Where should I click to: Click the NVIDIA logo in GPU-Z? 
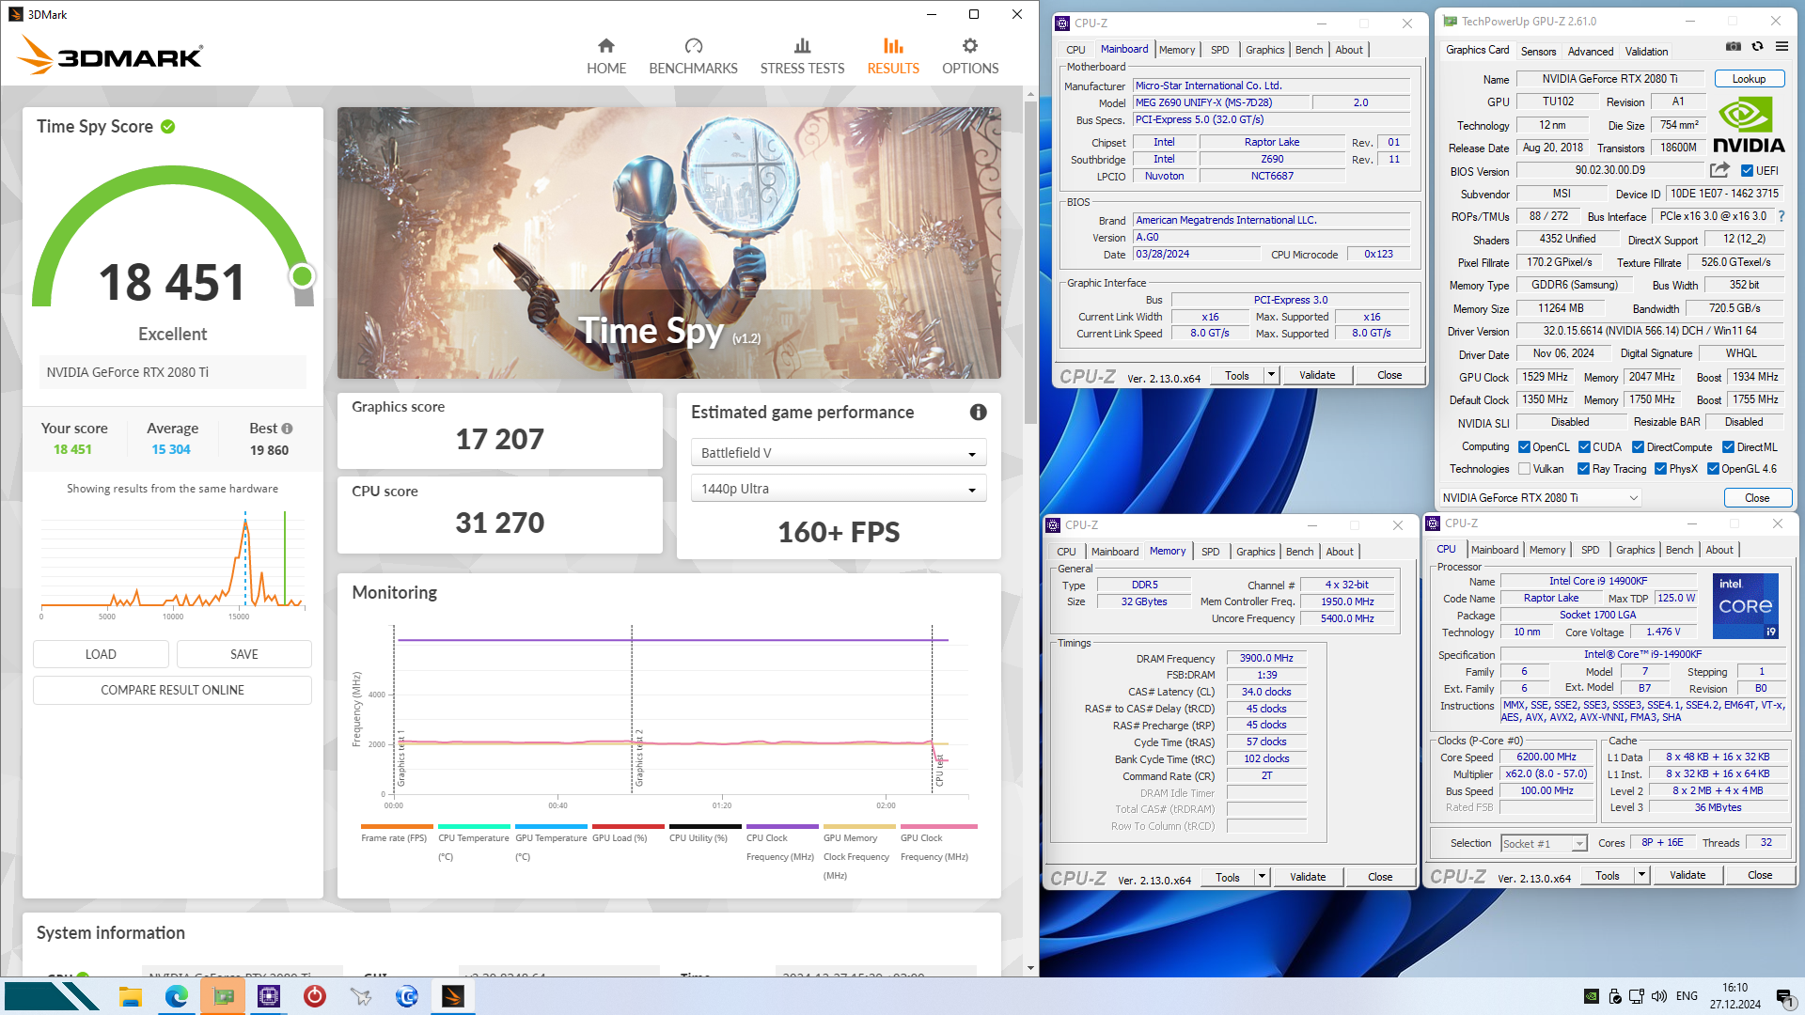click(1749, 126)
